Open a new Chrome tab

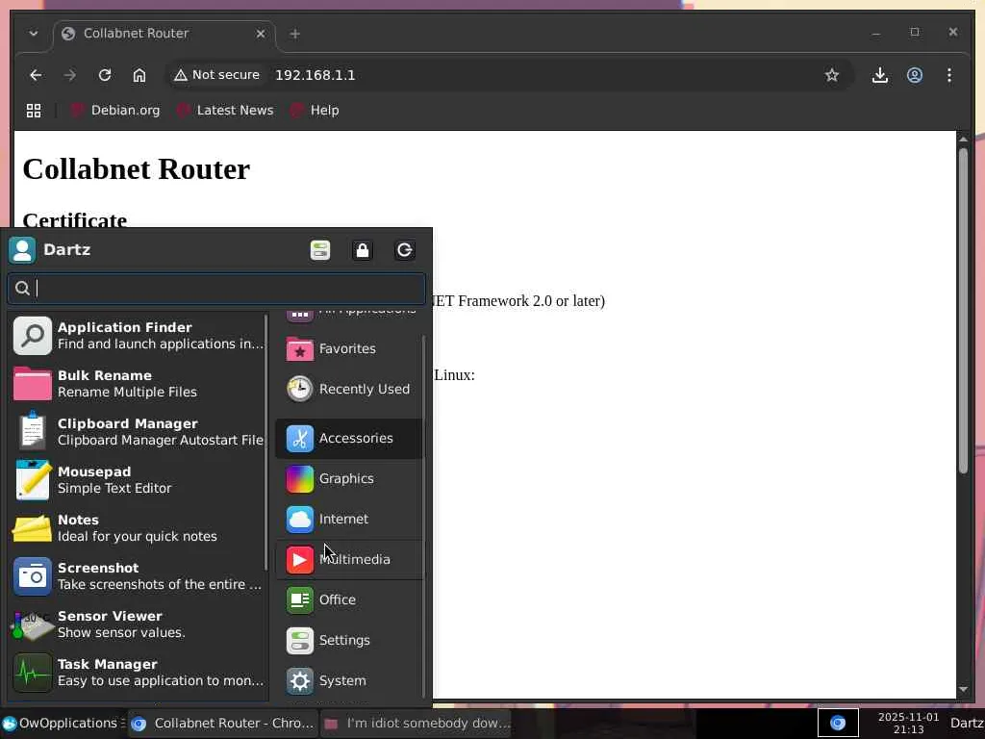294,34
